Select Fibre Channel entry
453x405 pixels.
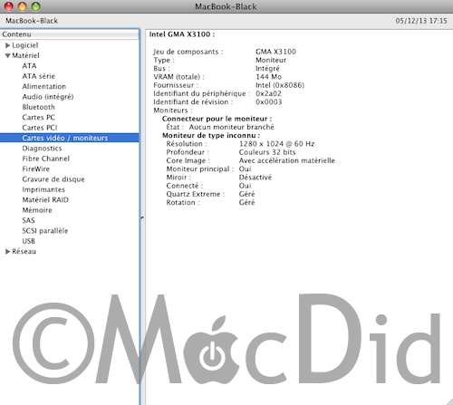click(46, 159)
